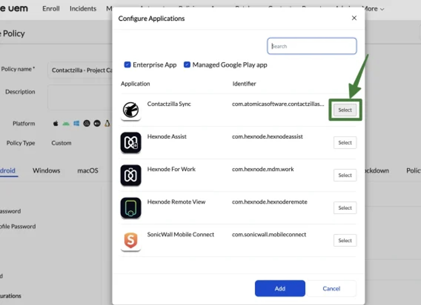Click the Contactzilla Sync app icon

point(131,110)
